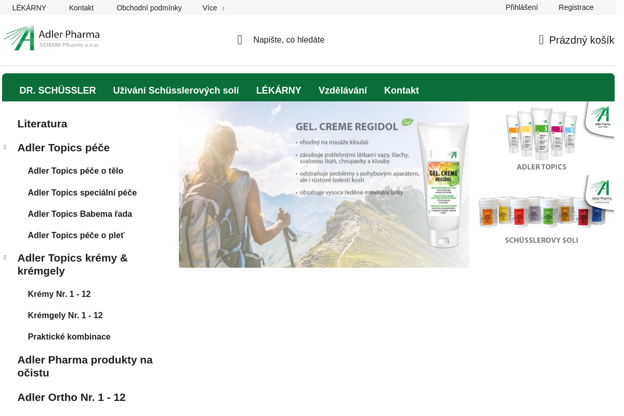The height and width of the screenshot is (416, 624).
Task: Click Přihlášení login link
Action: coord(522,7)
